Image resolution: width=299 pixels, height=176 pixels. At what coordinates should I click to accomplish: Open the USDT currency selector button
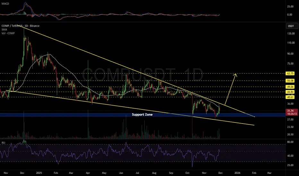[x=292, y=26]
